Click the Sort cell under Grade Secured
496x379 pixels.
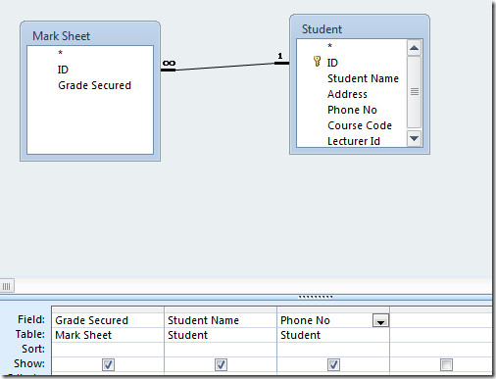[x=108, y=350]
